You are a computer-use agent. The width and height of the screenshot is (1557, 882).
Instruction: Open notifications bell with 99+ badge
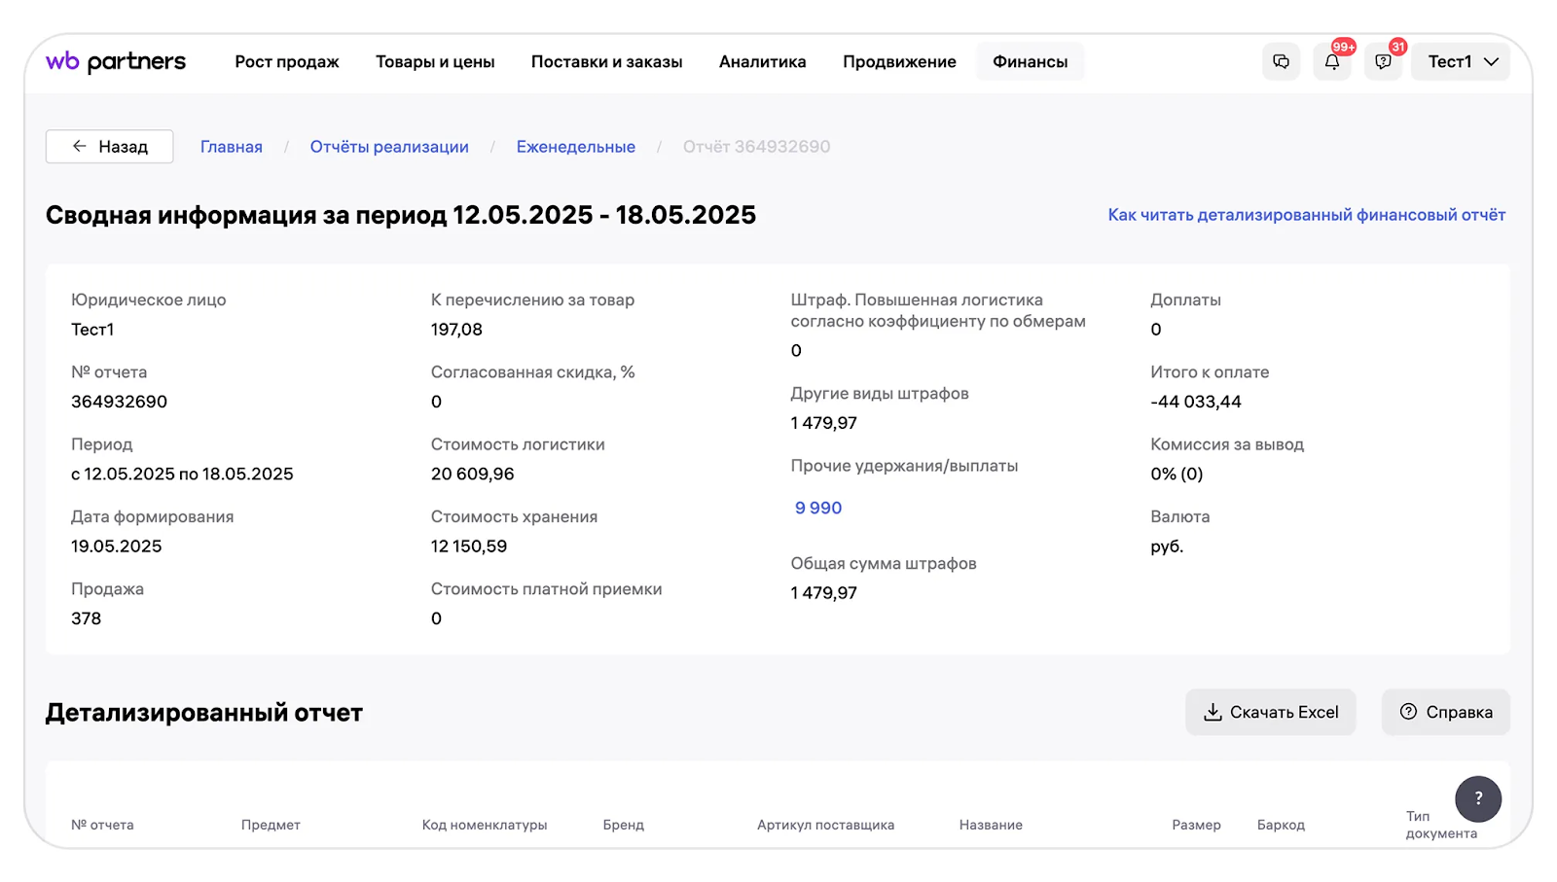click(1332, 61)
